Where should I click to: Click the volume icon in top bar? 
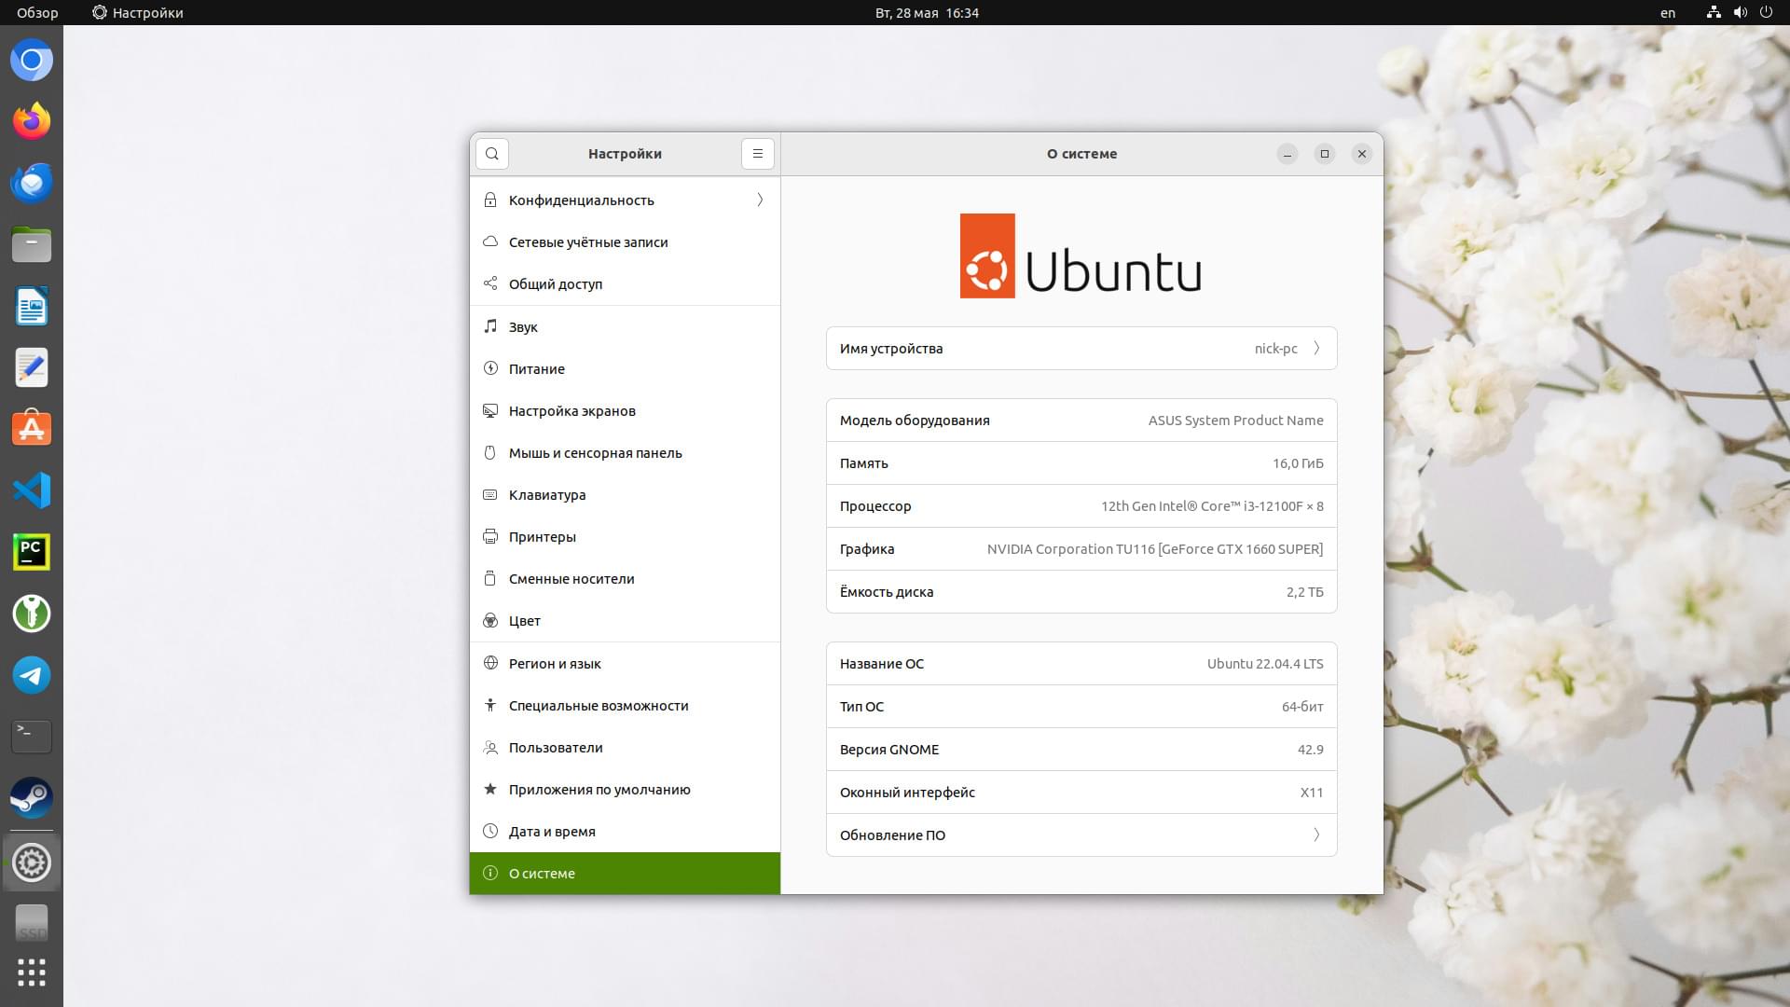(1740, 13)
